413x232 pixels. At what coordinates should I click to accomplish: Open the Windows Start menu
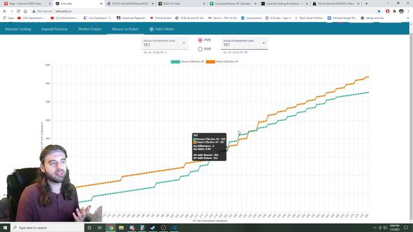pos(5,227)
